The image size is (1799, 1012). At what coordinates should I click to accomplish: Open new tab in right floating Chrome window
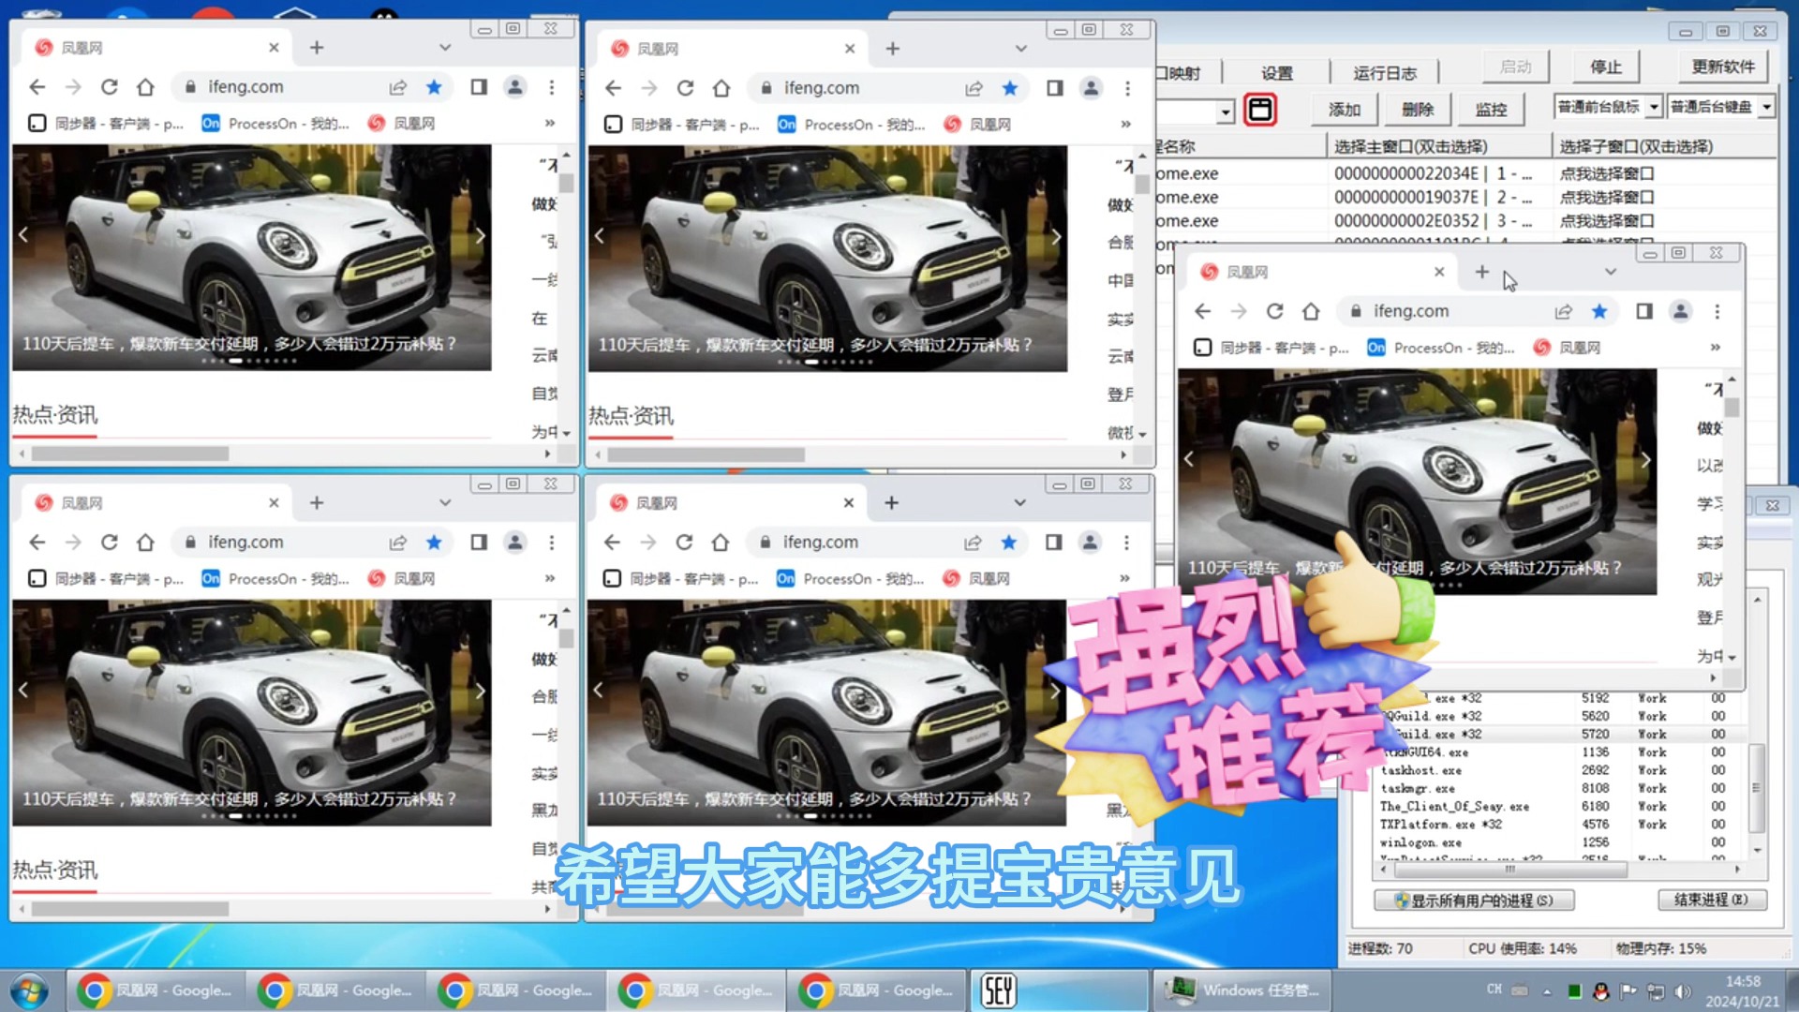click(x=1481, y=272)
